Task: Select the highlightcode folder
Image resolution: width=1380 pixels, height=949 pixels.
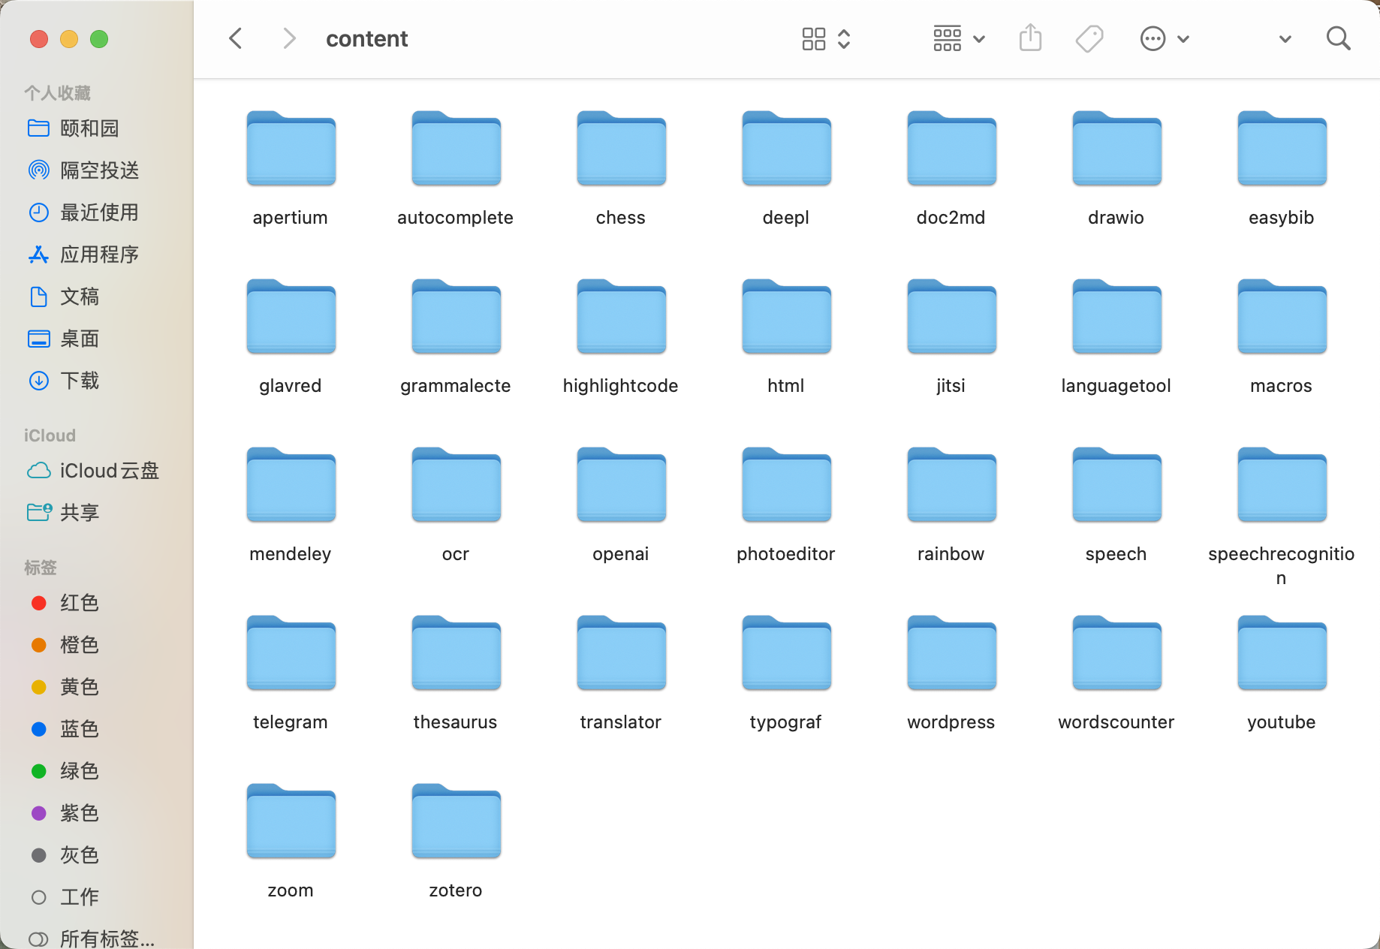Action: 621,317
